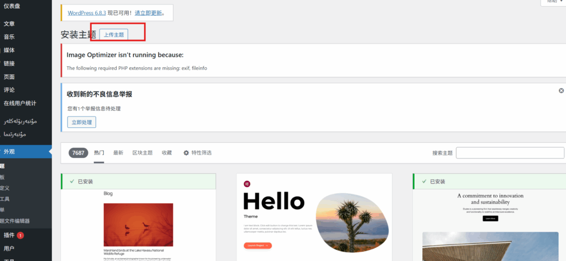Dismiss the bad-information report notice

tap(561, 90)
